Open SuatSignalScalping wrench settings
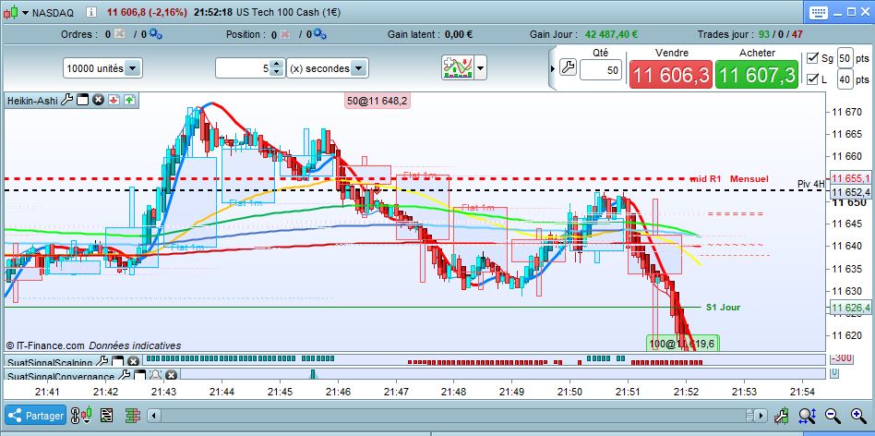The height and width of the screenshot is (436, 875). point(102,361)
